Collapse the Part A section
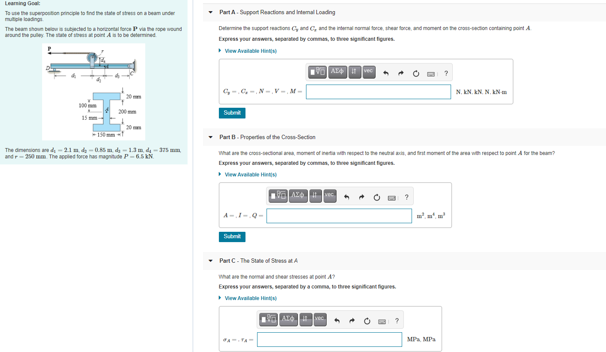 click(210, 12)
